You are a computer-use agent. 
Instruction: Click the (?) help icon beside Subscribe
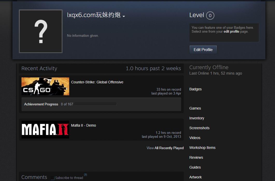click(86, 175)
